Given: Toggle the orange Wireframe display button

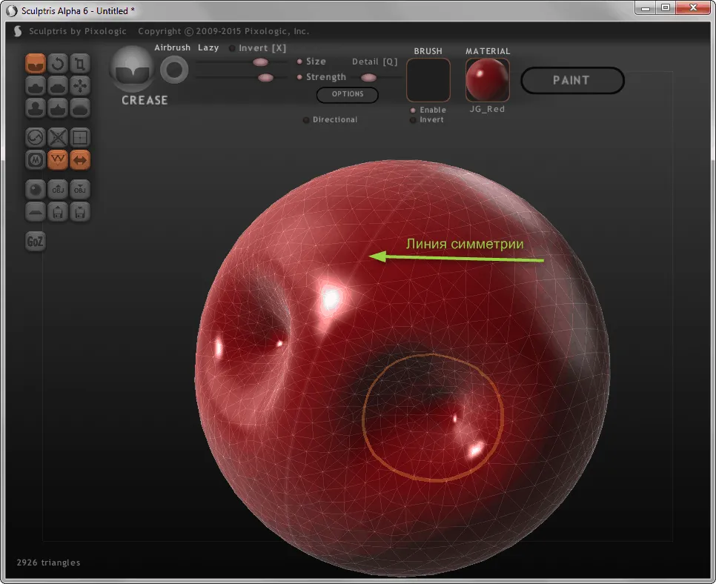Looking at the screenshot, I should 58,160.
